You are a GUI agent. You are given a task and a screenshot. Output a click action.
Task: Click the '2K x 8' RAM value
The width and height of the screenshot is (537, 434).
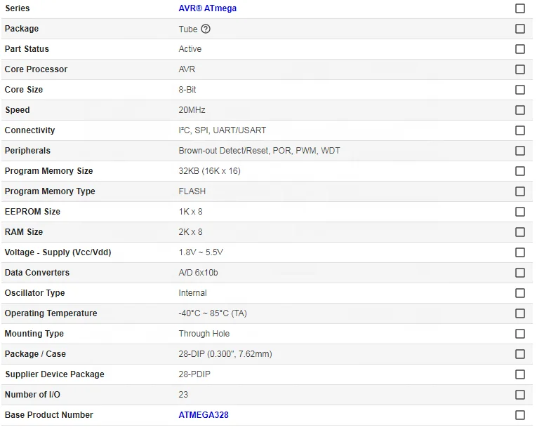[190, 232]
